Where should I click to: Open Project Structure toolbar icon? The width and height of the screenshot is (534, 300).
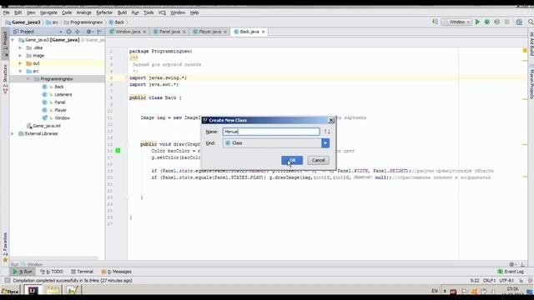coord(519,22)
